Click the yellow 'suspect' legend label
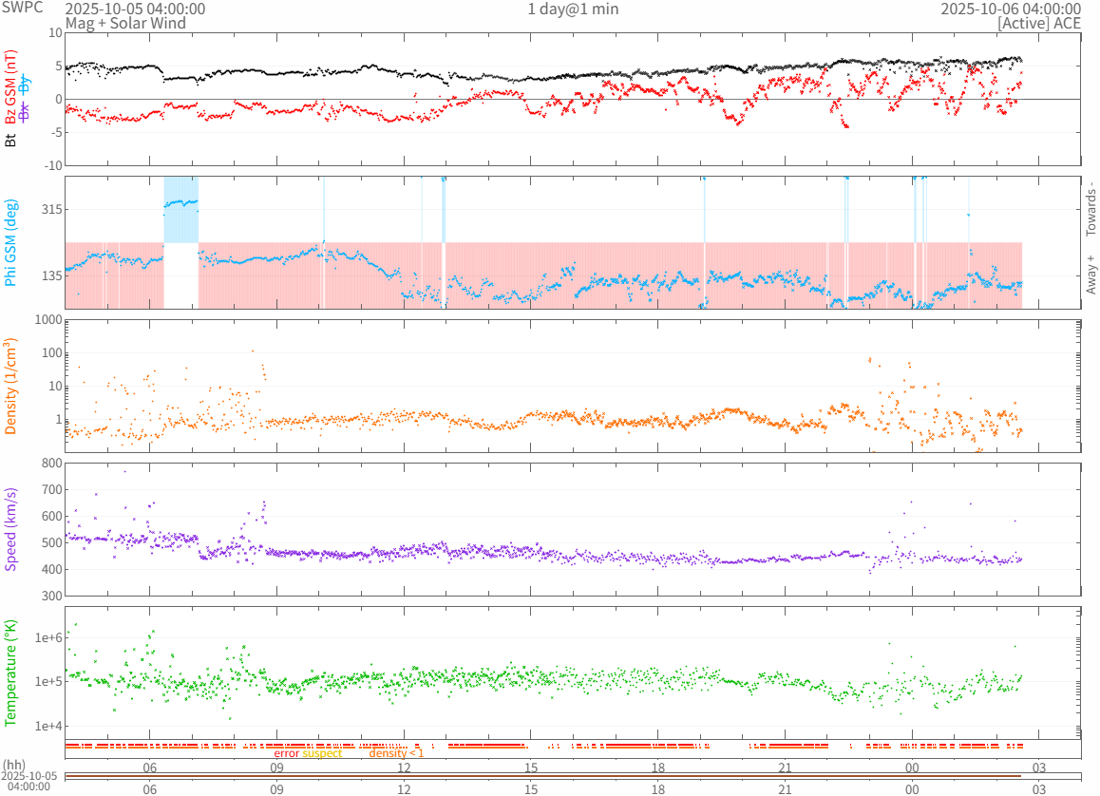The height and width of the screenshot is (796, 1100). [322, 753]
